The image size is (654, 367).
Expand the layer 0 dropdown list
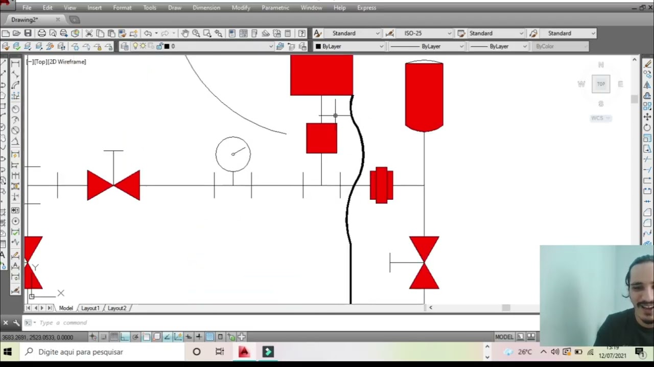pyautogui.click(x=271, y=46)
